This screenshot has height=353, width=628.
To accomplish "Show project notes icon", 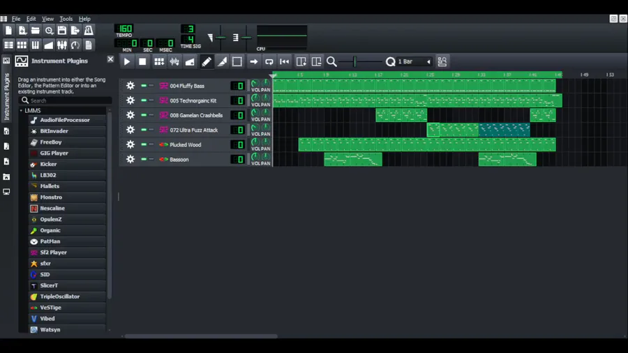I will click(89, 45).
